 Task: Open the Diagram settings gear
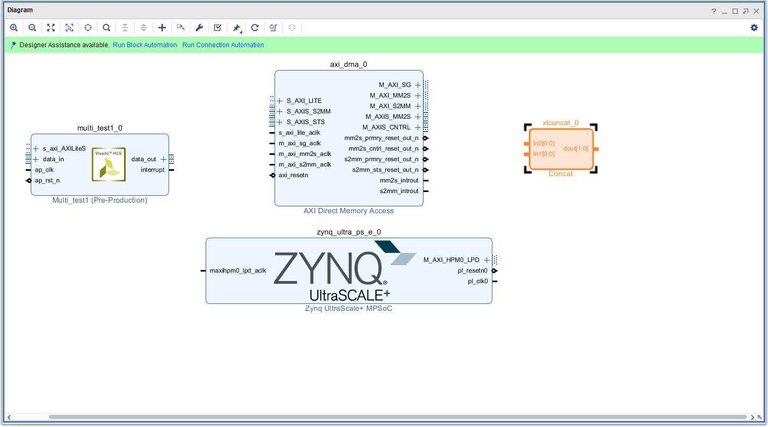[754, 28]
